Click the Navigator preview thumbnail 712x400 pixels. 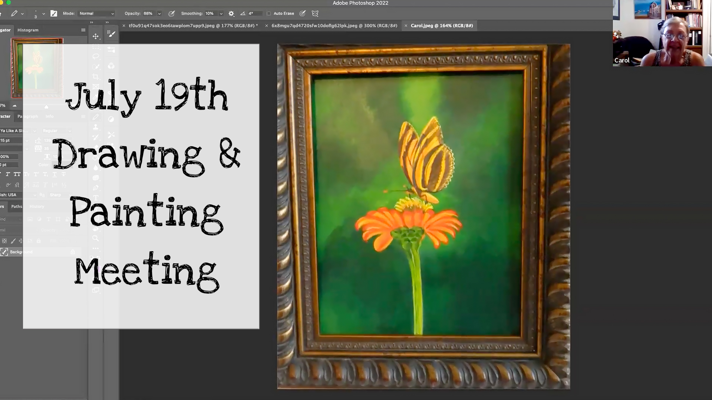(37, 68)
